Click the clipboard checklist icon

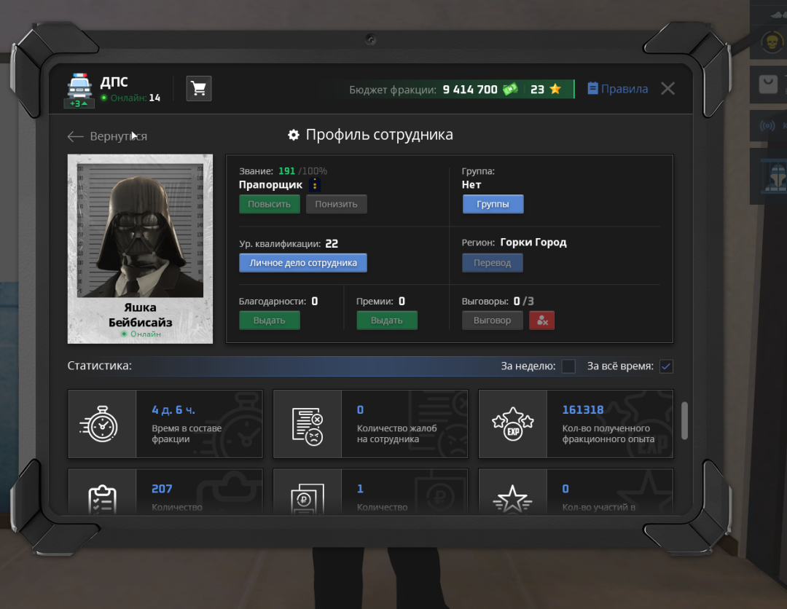click(102, 500)
